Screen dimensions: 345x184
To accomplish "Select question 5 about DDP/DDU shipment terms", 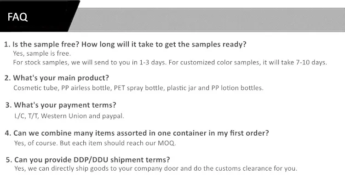I will (x=88, y=160).
